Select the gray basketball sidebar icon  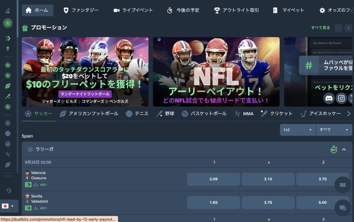click(8, 144)
